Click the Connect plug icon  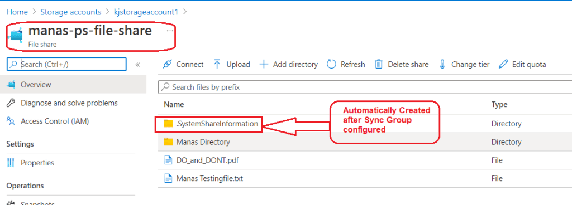click(167, 64)
